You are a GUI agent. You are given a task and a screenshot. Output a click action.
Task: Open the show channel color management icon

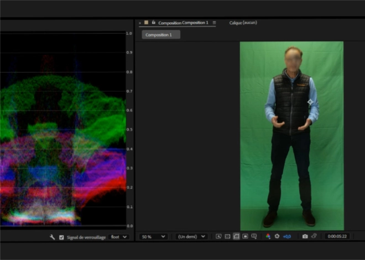tap(268, 236)
